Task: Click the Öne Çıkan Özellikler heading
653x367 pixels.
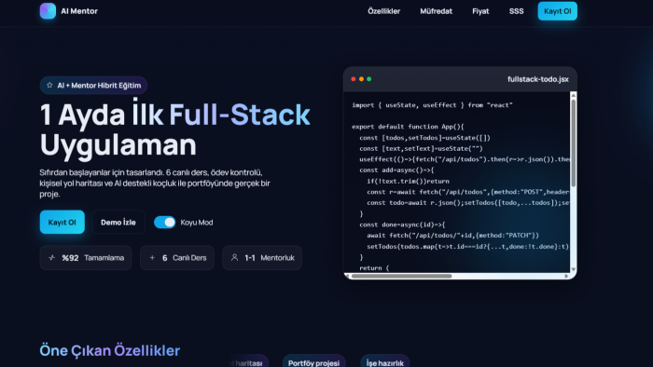Action: click(110, 350)
